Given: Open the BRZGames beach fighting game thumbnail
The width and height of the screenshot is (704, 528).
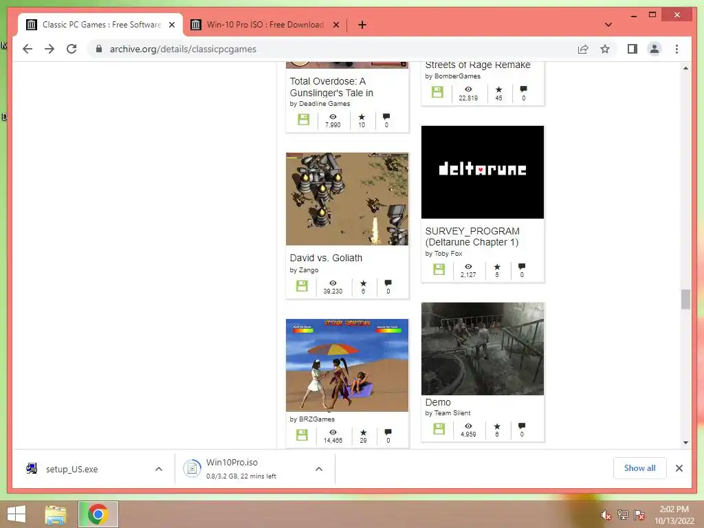Looking at the screenshot, I should click(x=347, y=365).
